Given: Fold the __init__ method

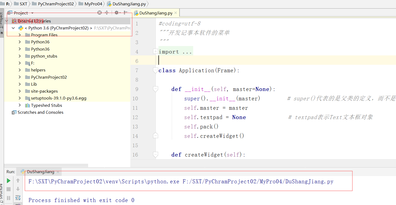Looking at the screenshot, I should (155, 89).
